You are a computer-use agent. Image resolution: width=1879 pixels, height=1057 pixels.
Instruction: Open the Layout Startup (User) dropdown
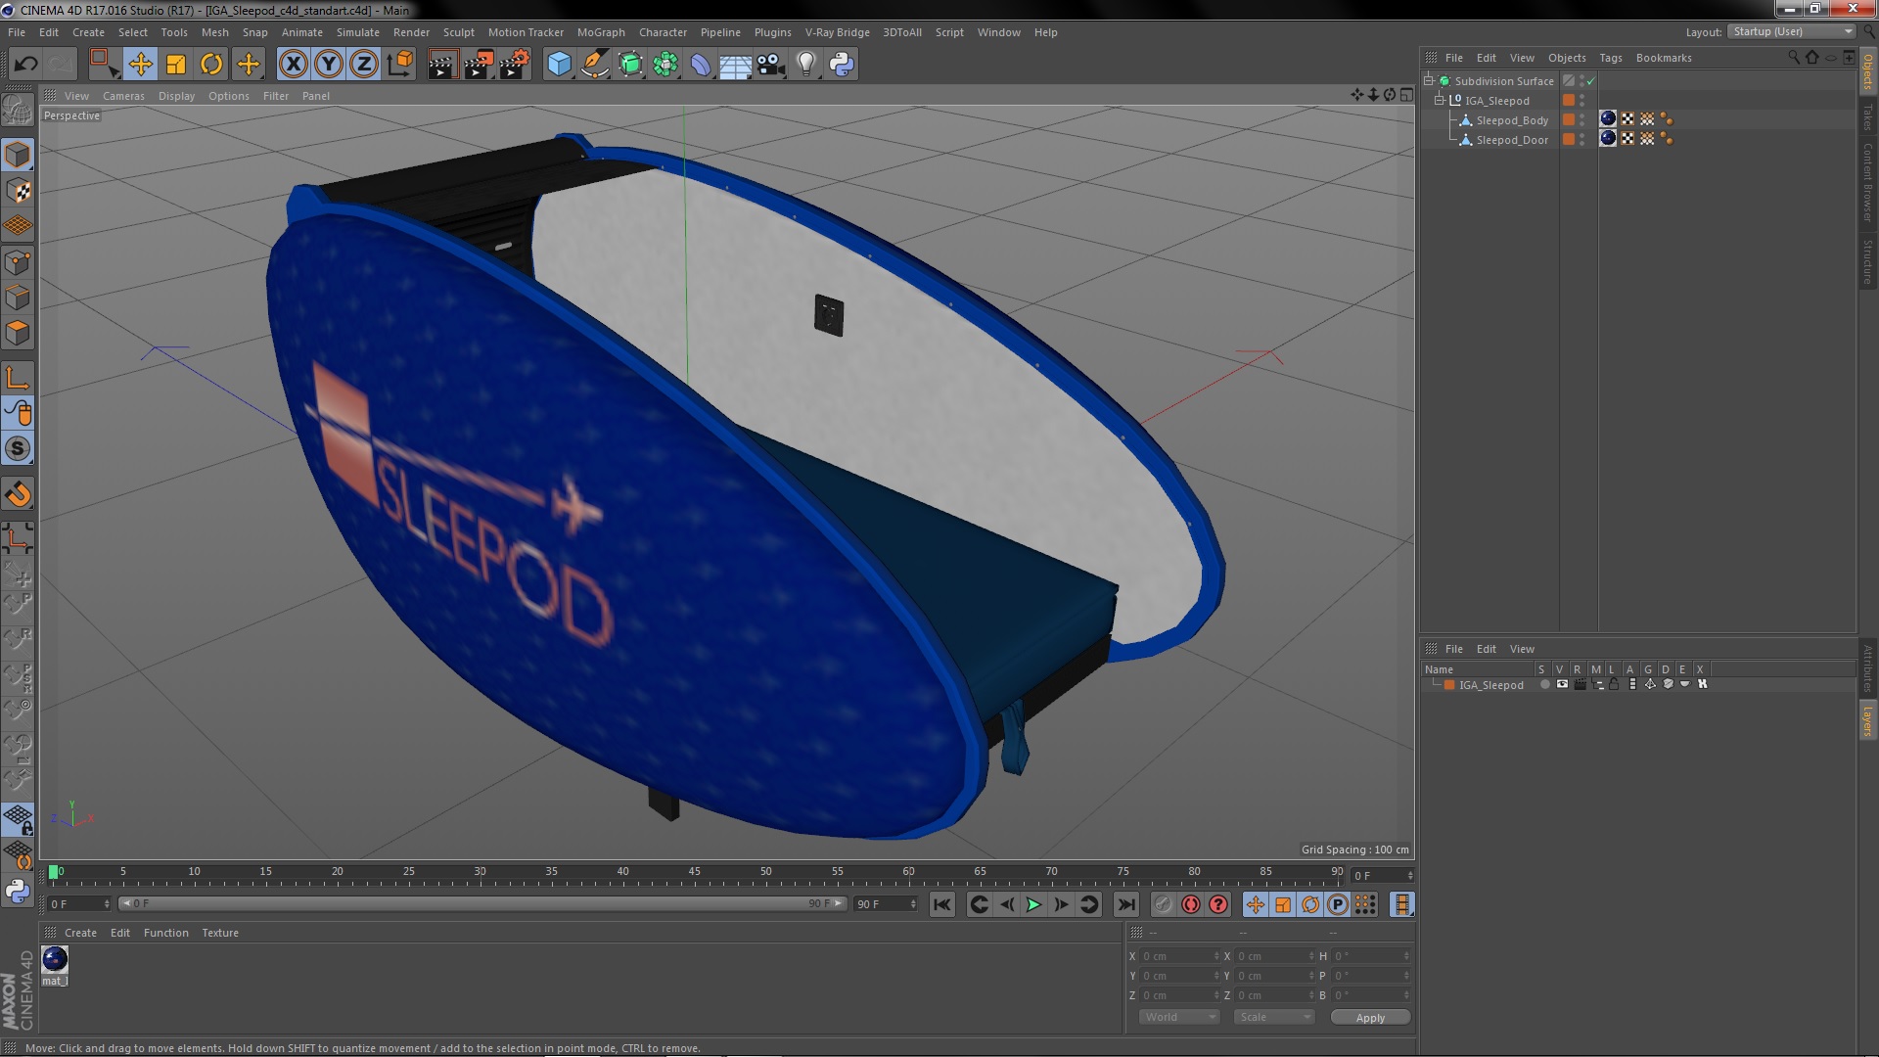pyautogui.click(x=1791, y=32)
